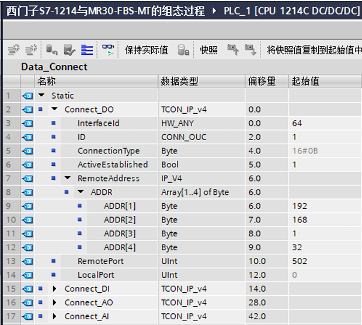Edit the ADDR[1] start value 192
The image size is (362, 325).
[x=325, y=206]
